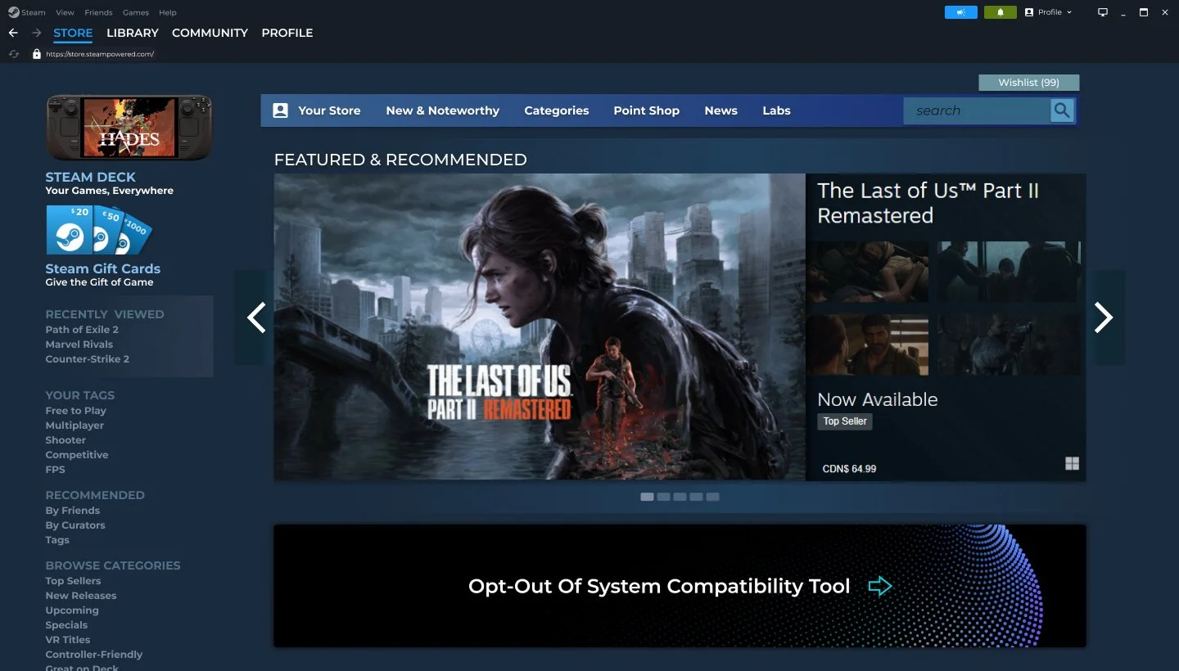1179x671 pixels.
Task: Open the VR Titles category
Action: click(68, 640)
